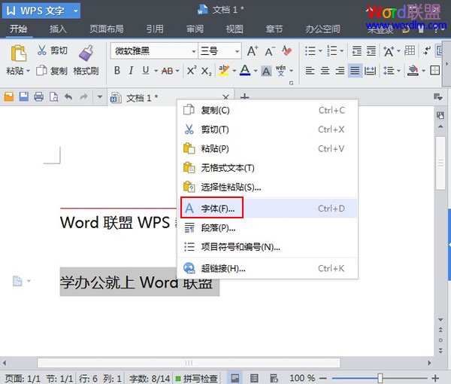451x384 pixels.
Task: Toggle underline formatting
Action: (146, 70)
